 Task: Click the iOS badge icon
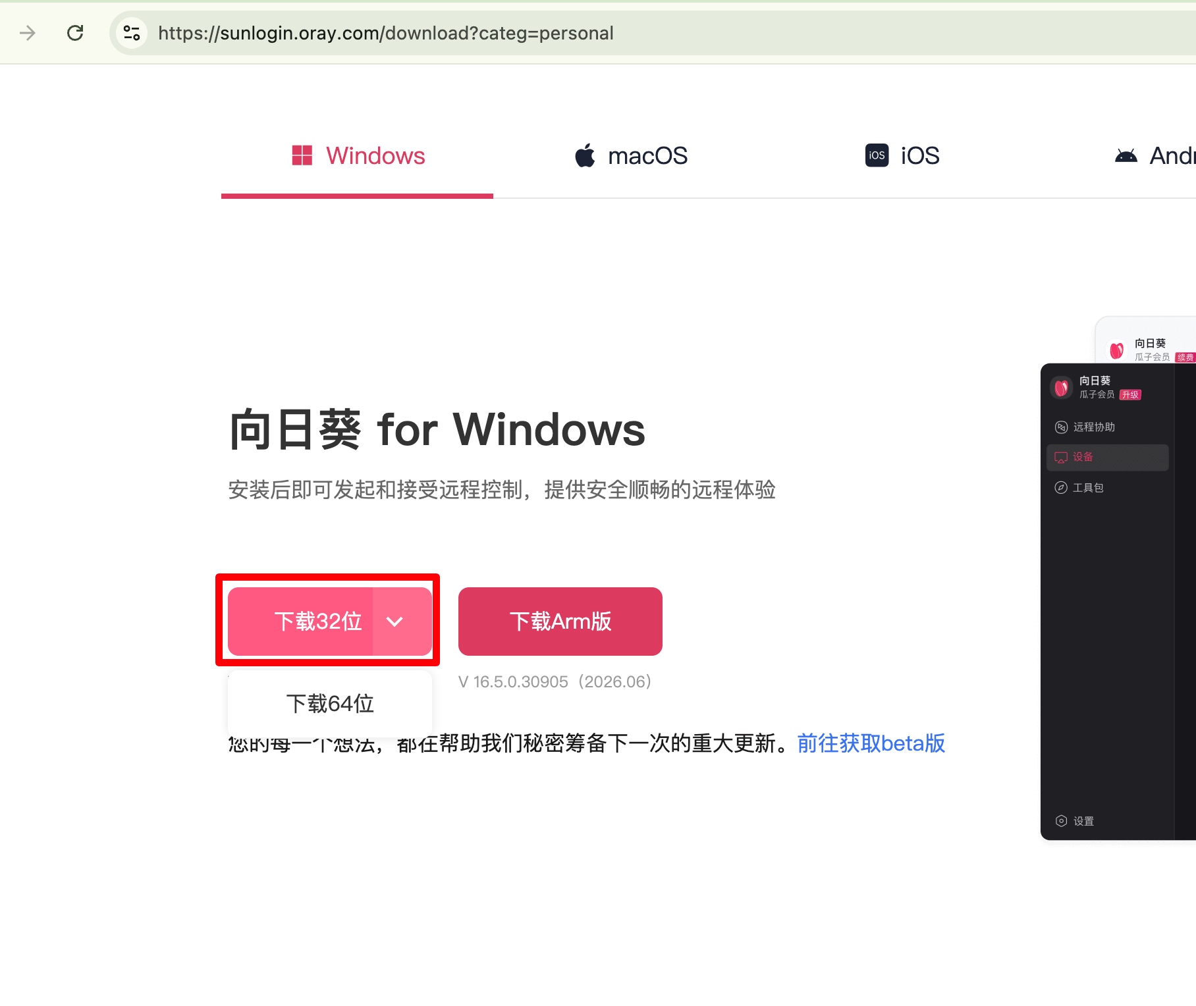[x=877, y=155]
